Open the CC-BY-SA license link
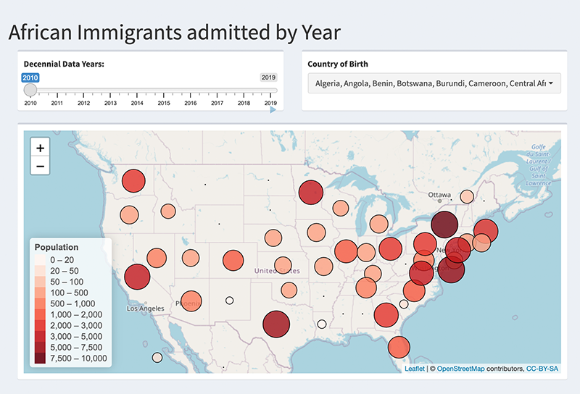 (542, 369)
